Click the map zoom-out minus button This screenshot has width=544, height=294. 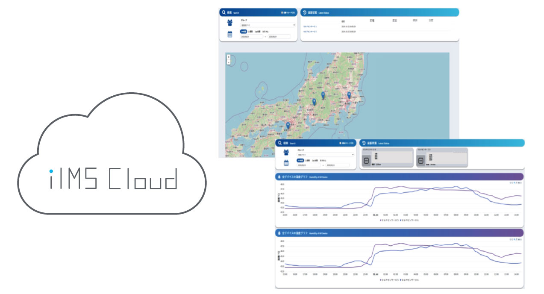[229, 62]
